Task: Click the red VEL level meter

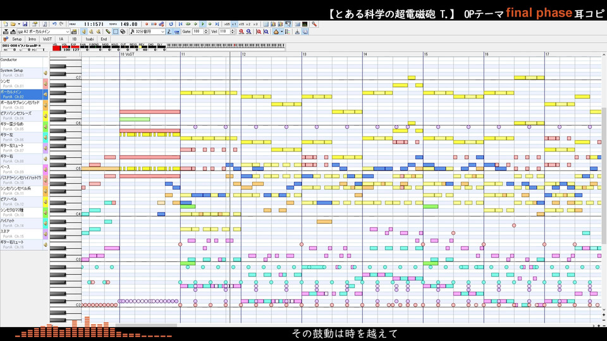Action: [56, 48]
